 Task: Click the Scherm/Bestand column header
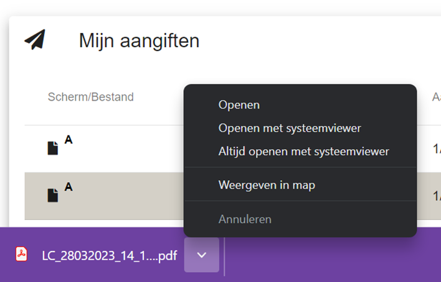[x=90, y=97]
